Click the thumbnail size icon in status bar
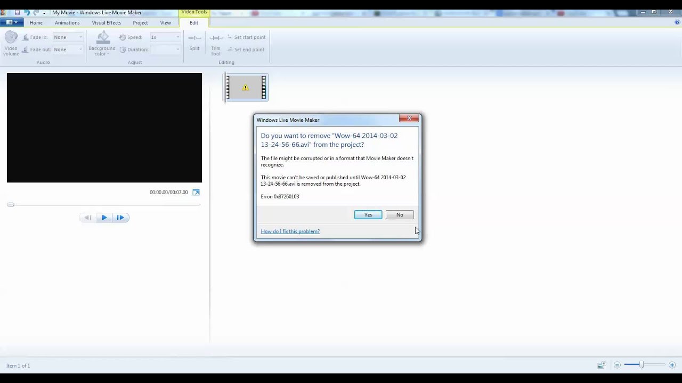The width and height of the screenshot is (682, 383). click(x=602, y=365)
